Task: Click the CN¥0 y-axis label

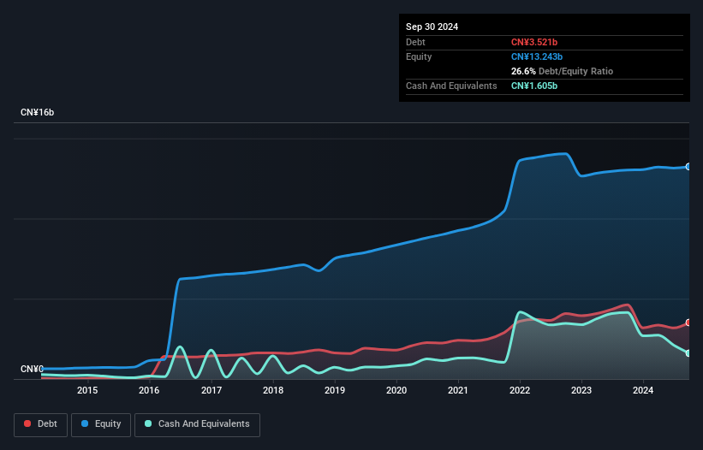Action: click(32, 369)
